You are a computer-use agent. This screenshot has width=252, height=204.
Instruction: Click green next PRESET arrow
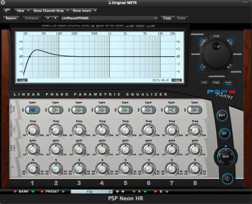63,191
